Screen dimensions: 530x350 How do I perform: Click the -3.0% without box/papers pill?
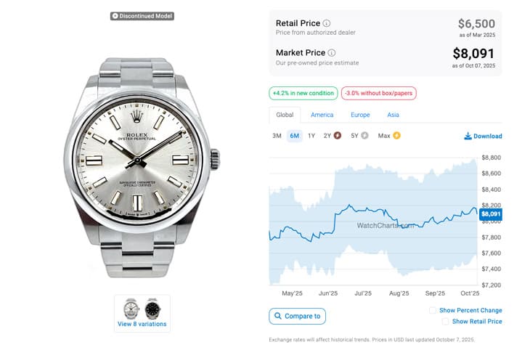[x=378, y=93]
